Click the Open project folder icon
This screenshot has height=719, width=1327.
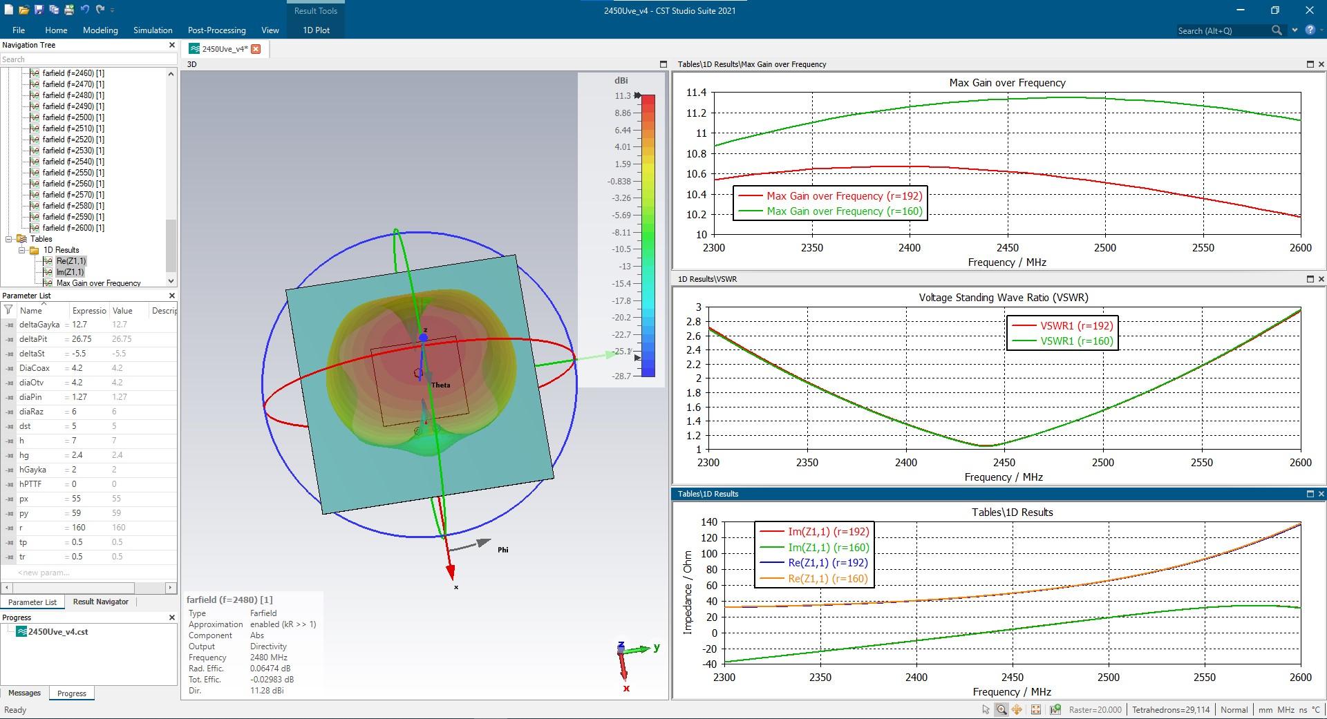(23, 10)
